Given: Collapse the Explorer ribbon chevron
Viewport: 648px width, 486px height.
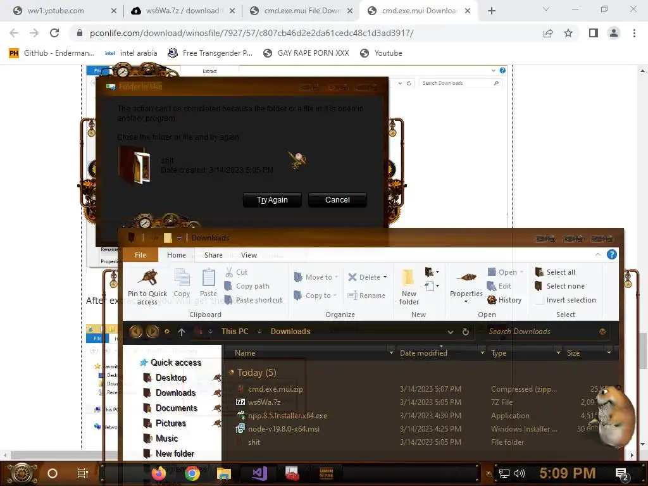Looking at the screenshot, I should [598, 254].
